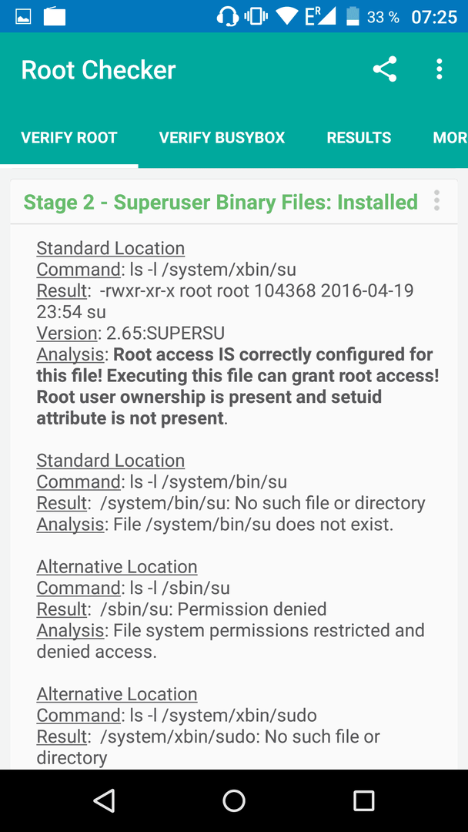
Task: Open the app bar overflow menu
Action: [x=439, y=69]
